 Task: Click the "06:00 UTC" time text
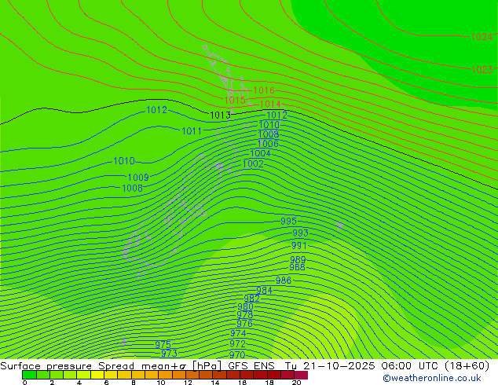coord(408,366)
